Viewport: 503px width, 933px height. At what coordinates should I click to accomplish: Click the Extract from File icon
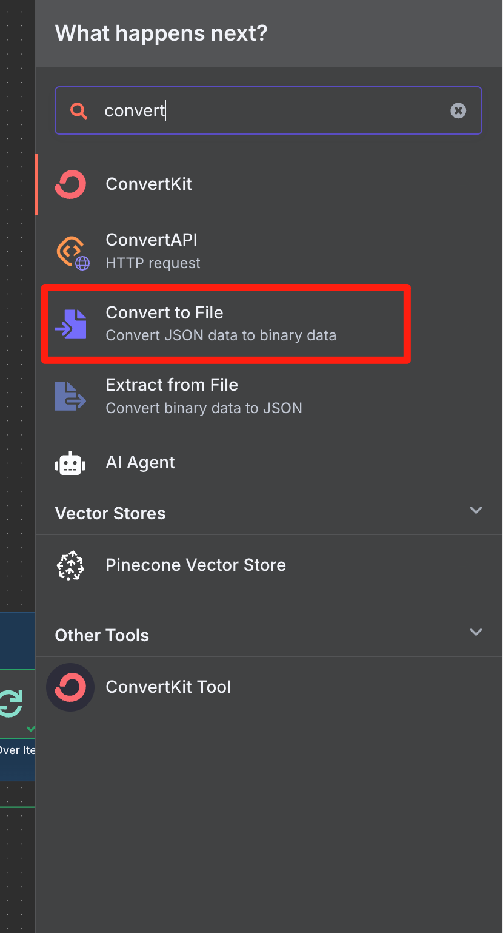70,396
